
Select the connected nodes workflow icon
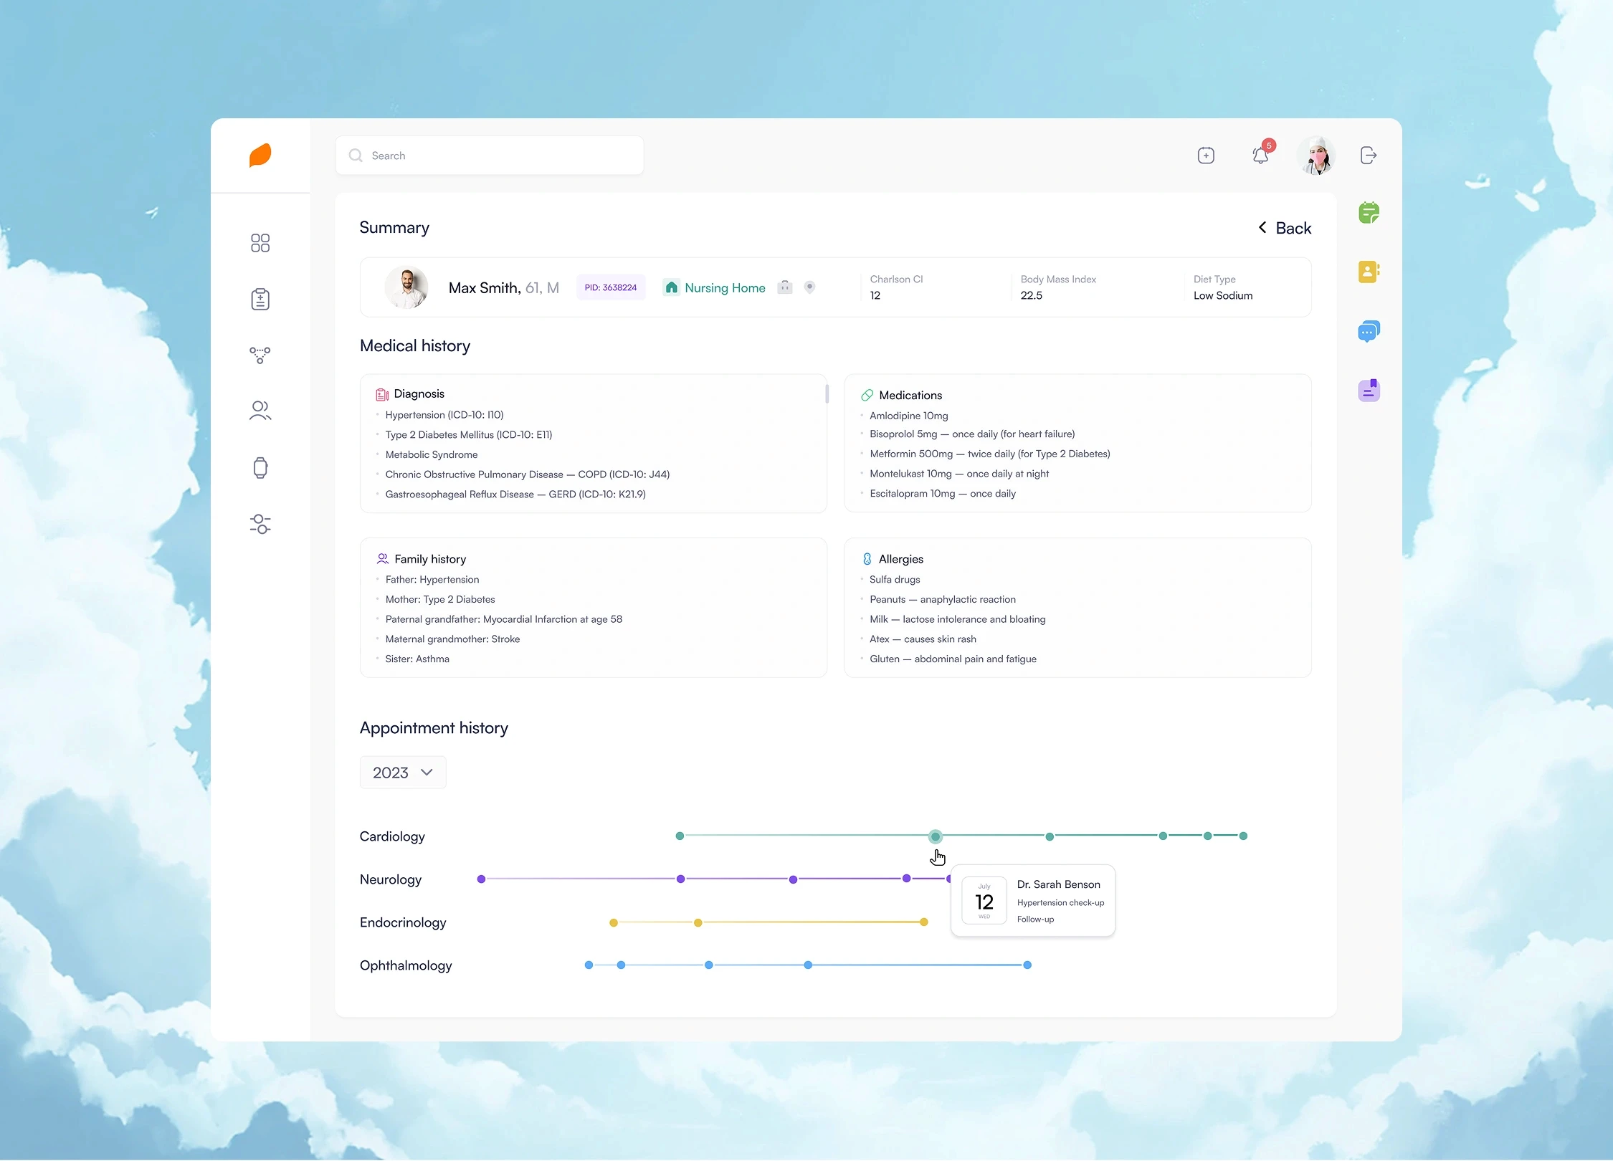(x=260, y=355)
